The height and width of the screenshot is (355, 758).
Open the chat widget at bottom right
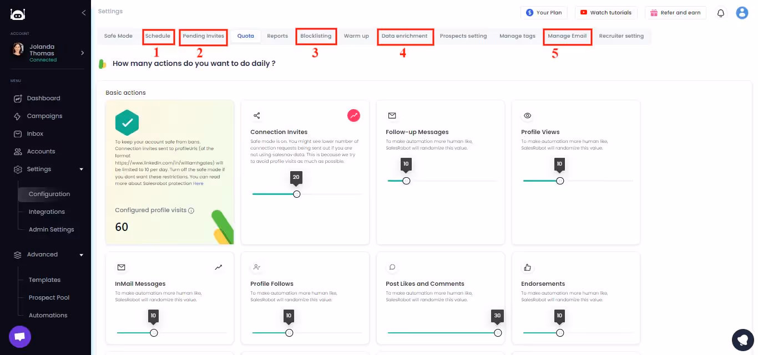tap(743, 339)
